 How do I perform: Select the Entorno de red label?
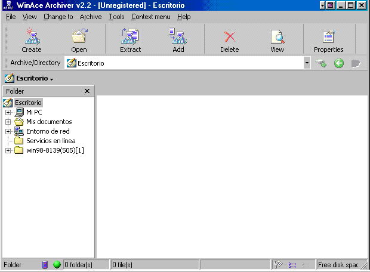[48, 131]
